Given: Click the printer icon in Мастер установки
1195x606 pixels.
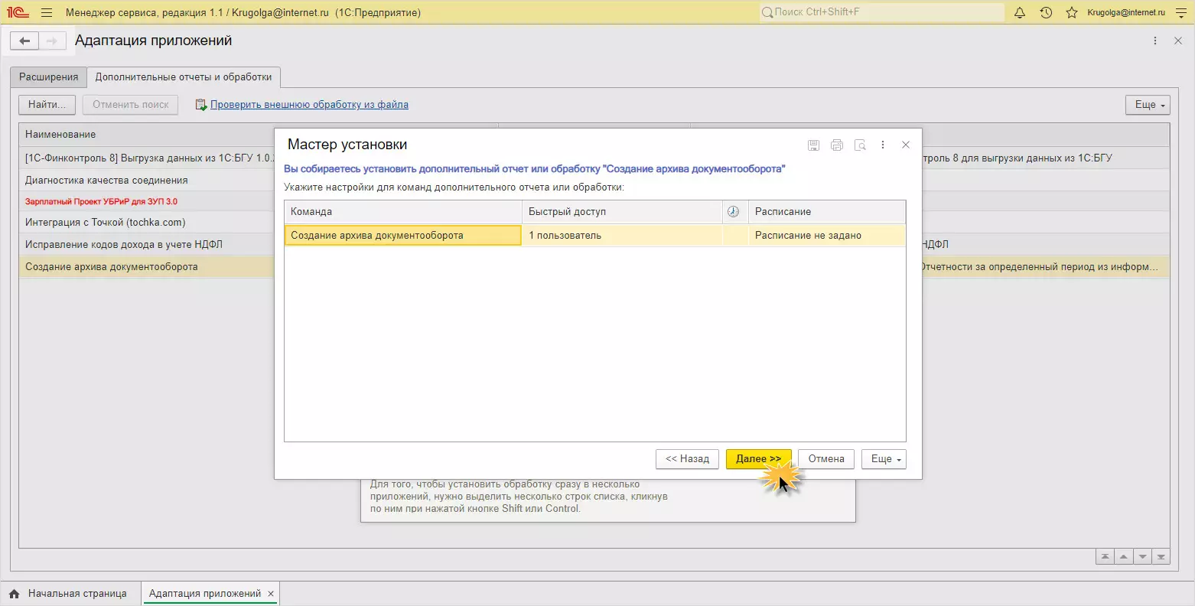Looking at the screenshot, I should coord(837,145).
